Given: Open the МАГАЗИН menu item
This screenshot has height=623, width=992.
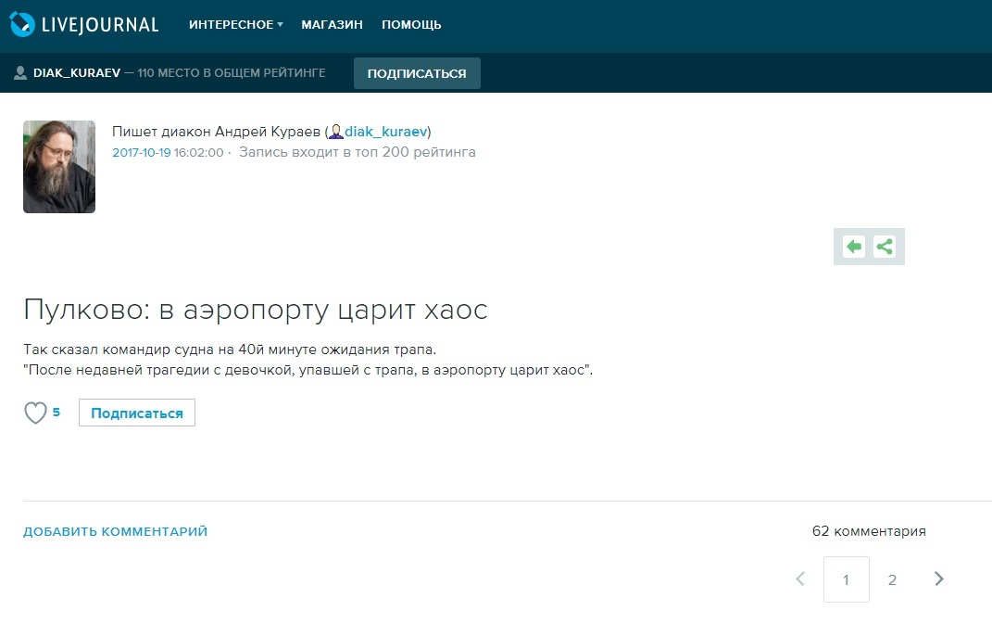Looking at the screenshot, I should (x=333, y=25).
